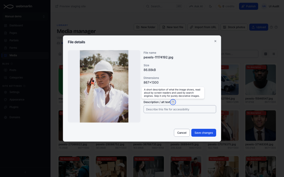The width and height of the screenshot is (284, 177).
Task: Open Forms in the sidebar
Action: [x=25, y=48]
